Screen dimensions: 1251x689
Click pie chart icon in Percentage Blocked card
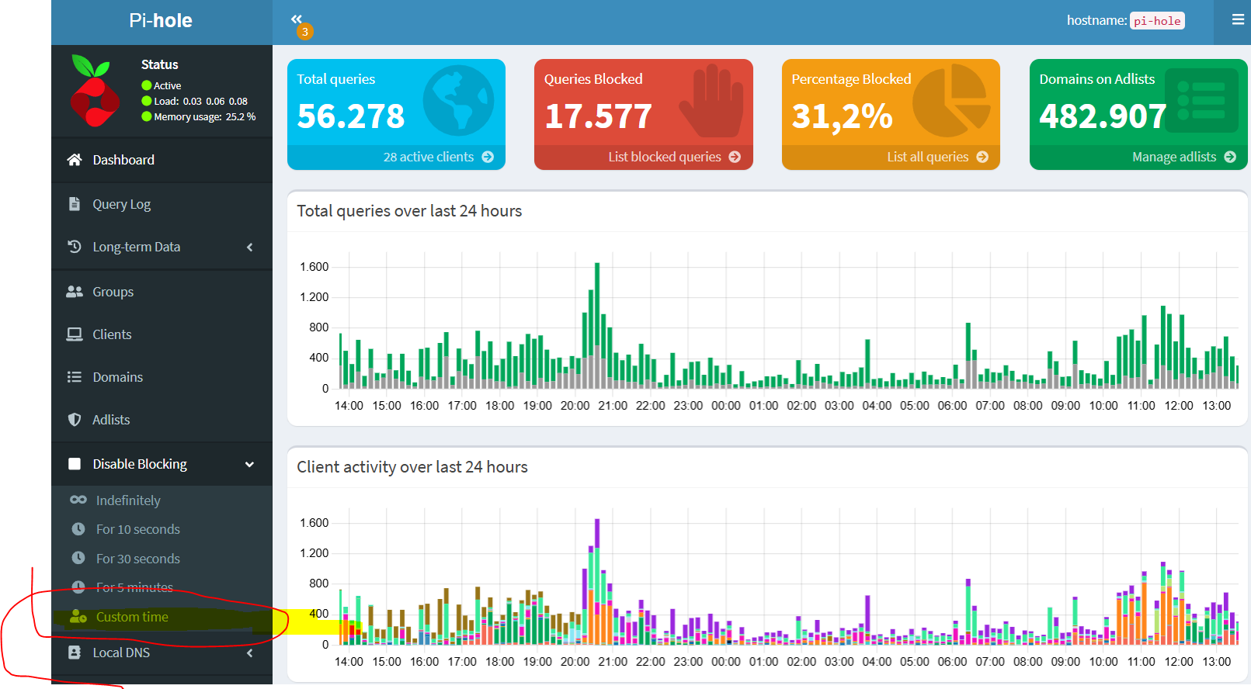click(951, 101)
